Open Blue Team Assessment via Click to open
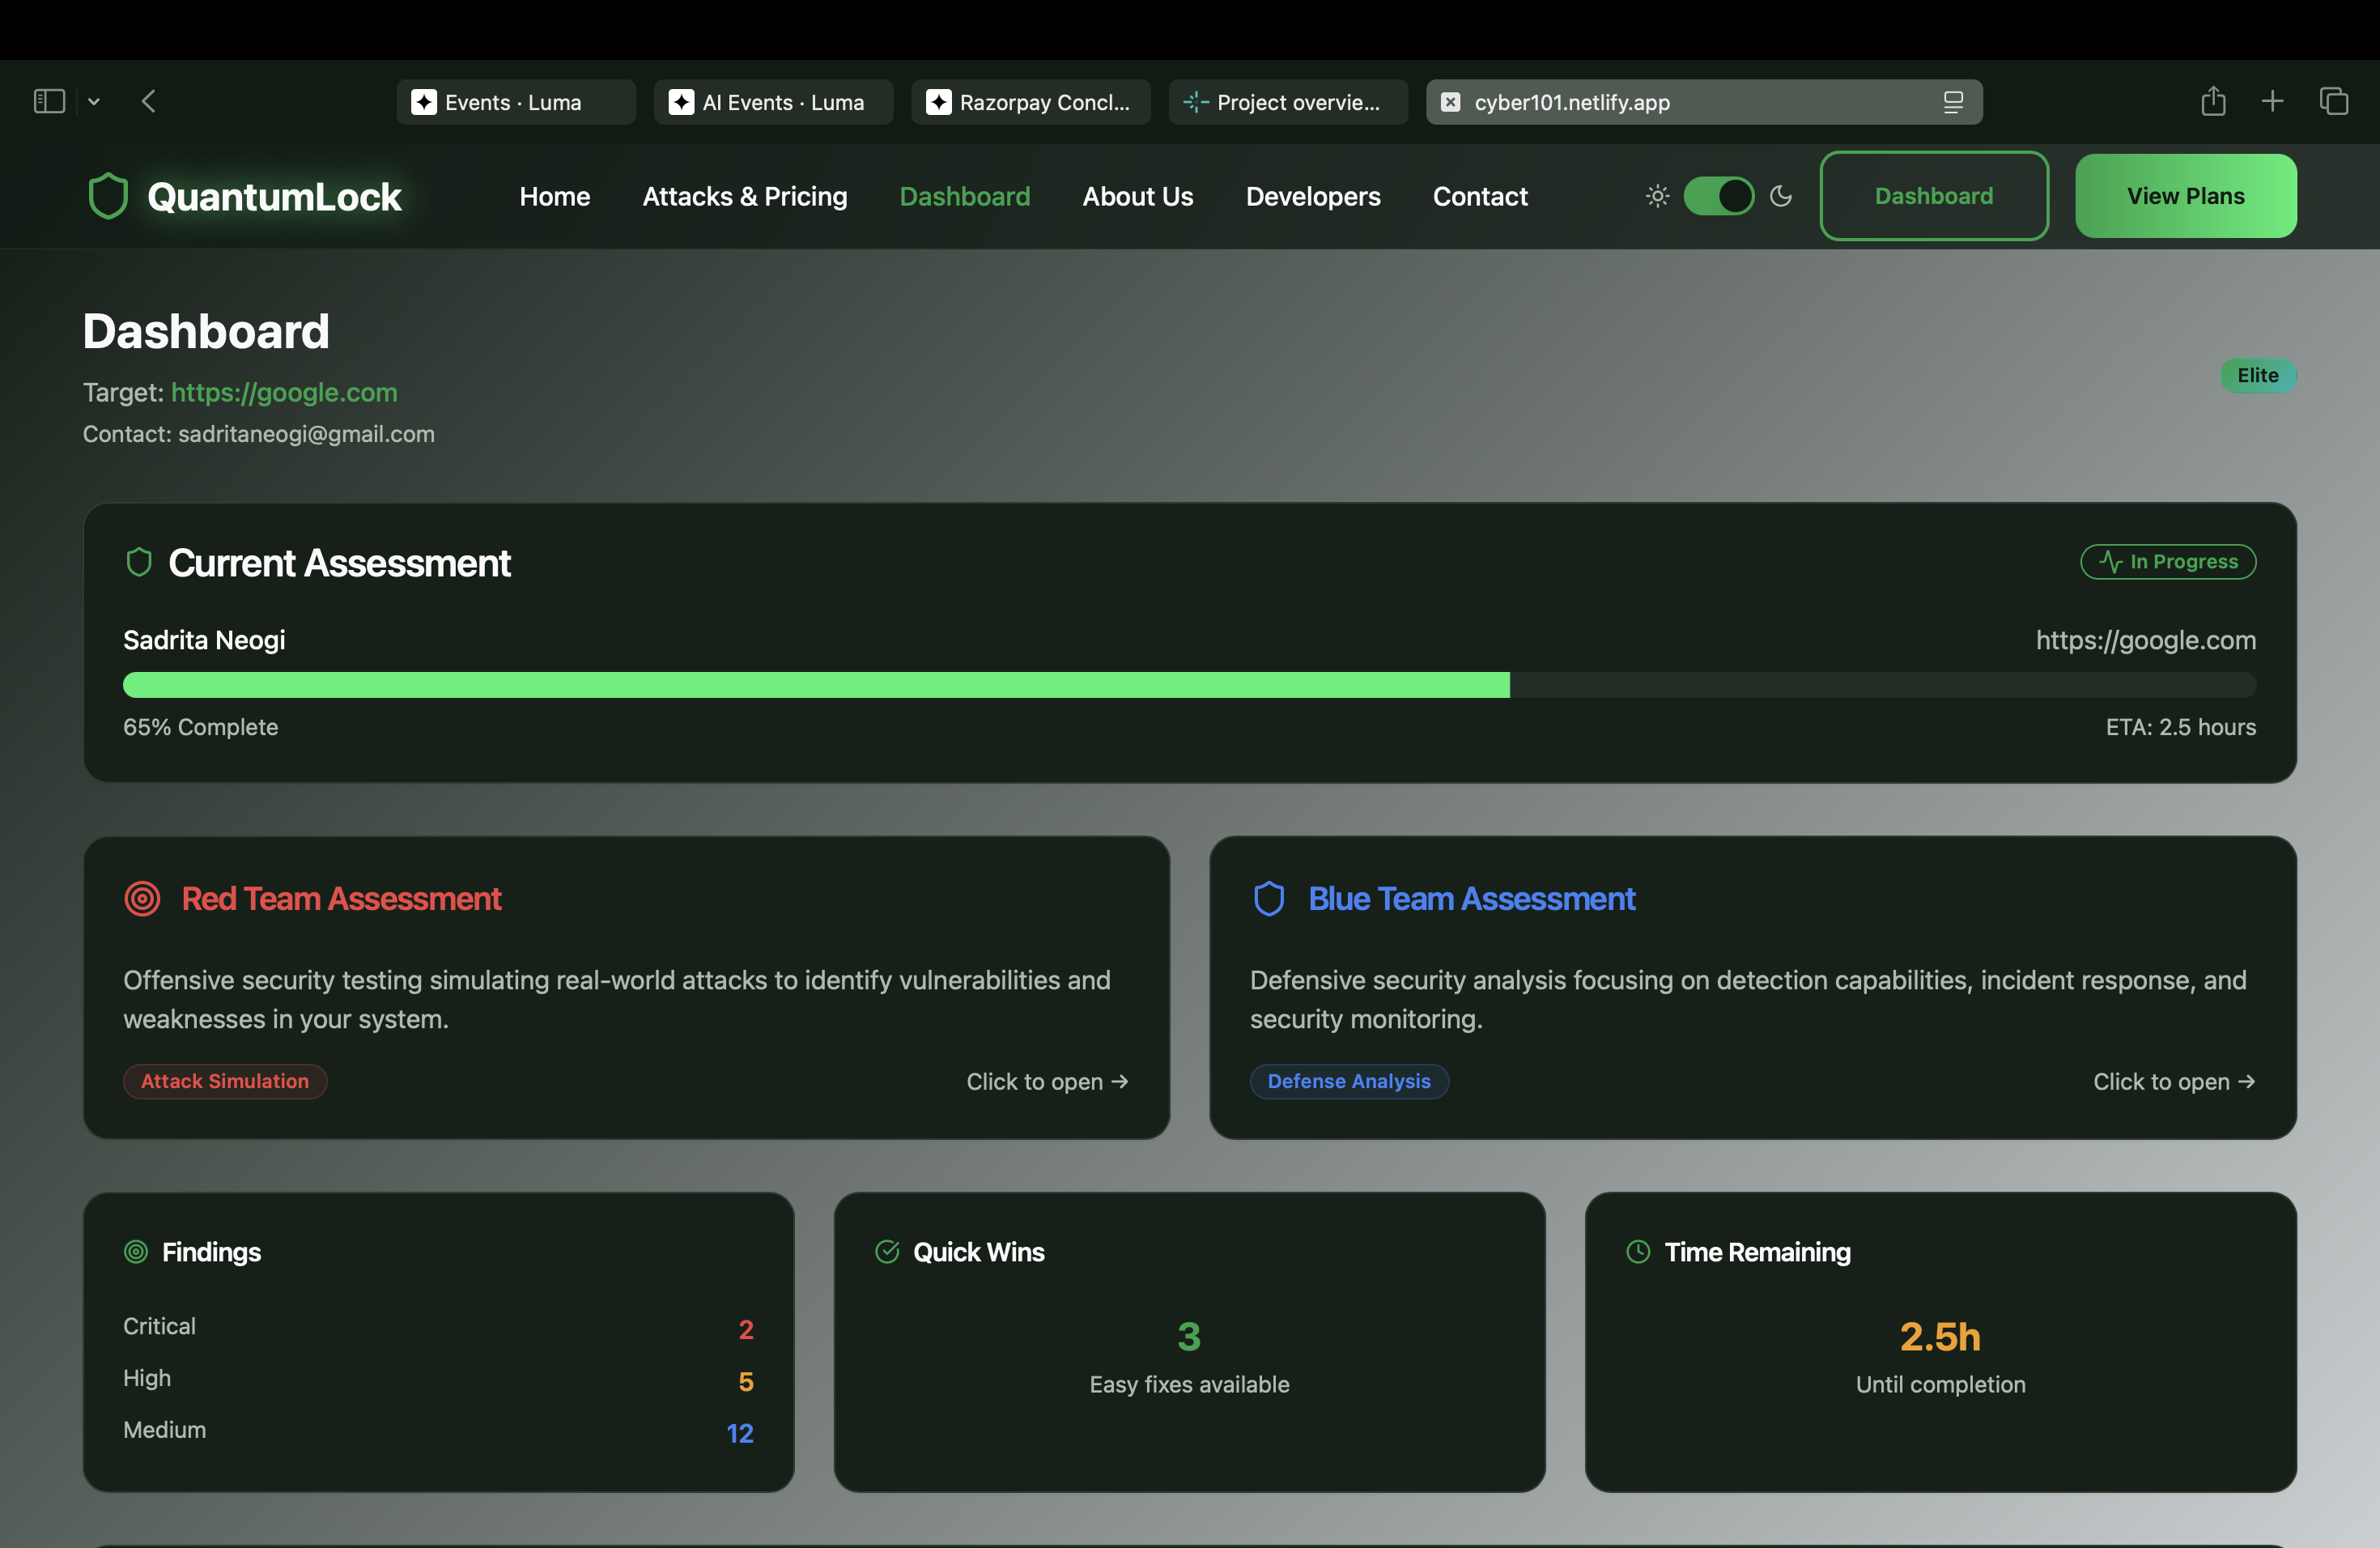The image size is (2380, 1548). [x=2174, y=1081]
